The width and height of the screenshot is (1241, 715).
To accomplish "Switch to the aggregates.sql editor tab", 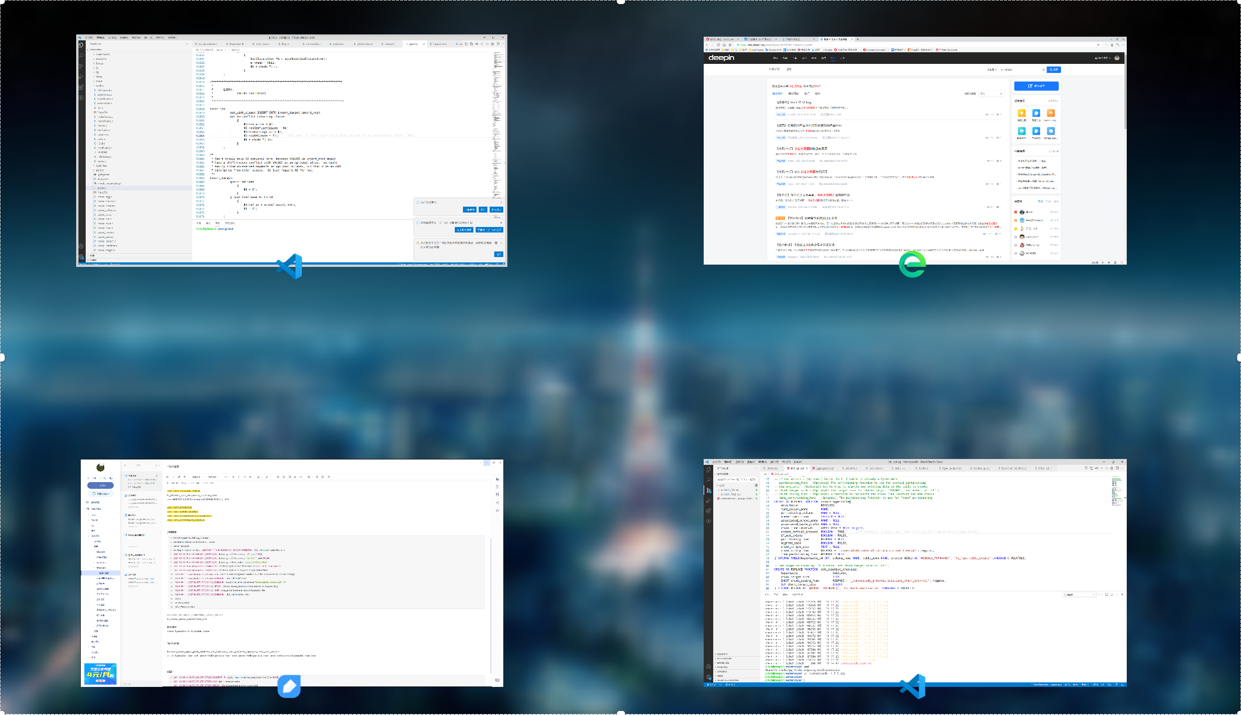I will tap(825, 469).
